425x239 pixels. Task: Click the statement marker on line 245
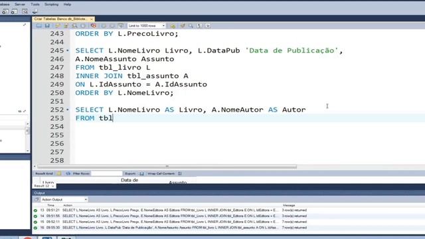[x=68, y=50]
